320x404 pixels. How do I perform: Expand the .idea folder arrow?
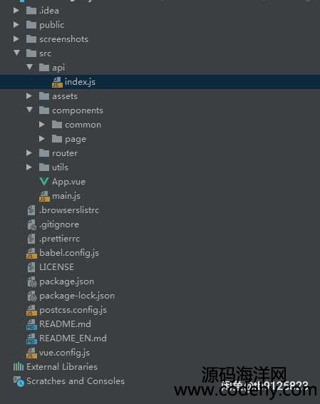(x=16, y=11)
